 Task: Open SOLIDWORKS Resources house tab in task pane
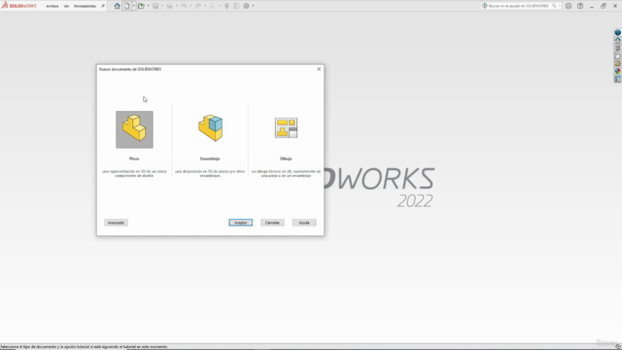click(x=618, y=40)
